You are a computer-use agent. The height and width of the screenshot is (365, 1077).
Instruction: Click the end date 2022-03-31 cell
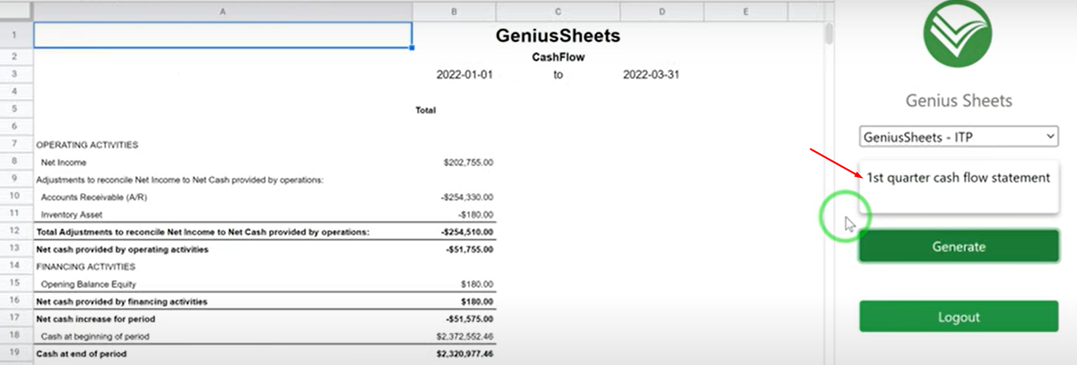pyautogui.click(x=651, y=74)
